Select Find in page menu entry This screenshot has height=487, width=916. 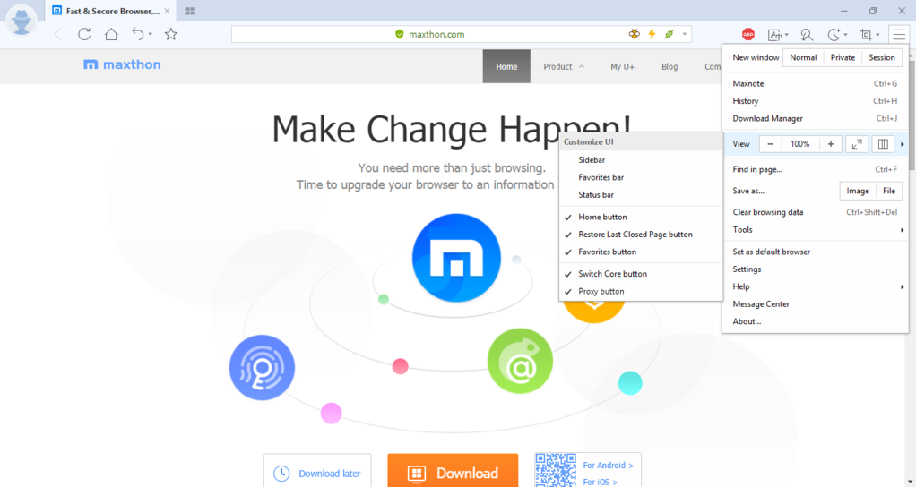coord(816,170)
